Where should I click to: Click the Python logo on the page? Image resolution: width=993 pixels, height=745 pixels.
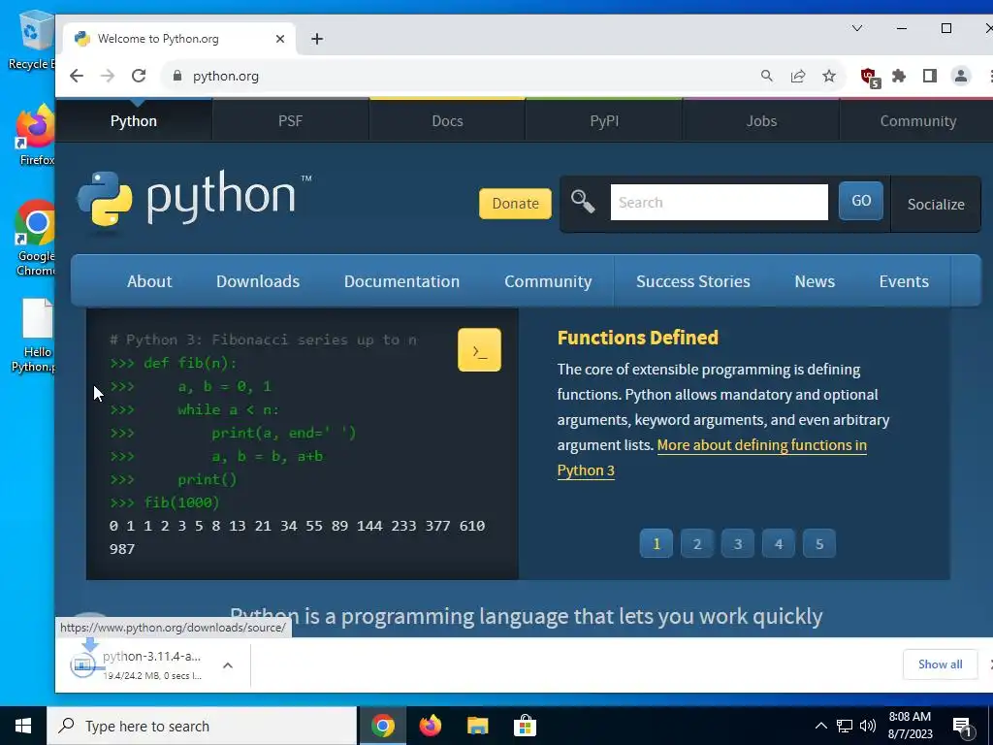194,198
